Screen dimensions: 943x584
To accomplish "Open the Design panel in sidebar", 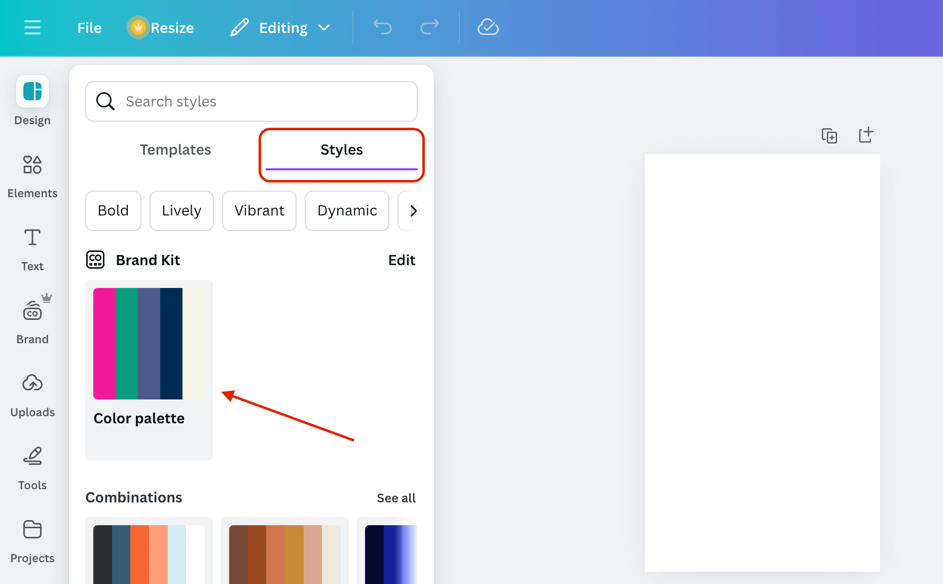I will click(32, 101).
